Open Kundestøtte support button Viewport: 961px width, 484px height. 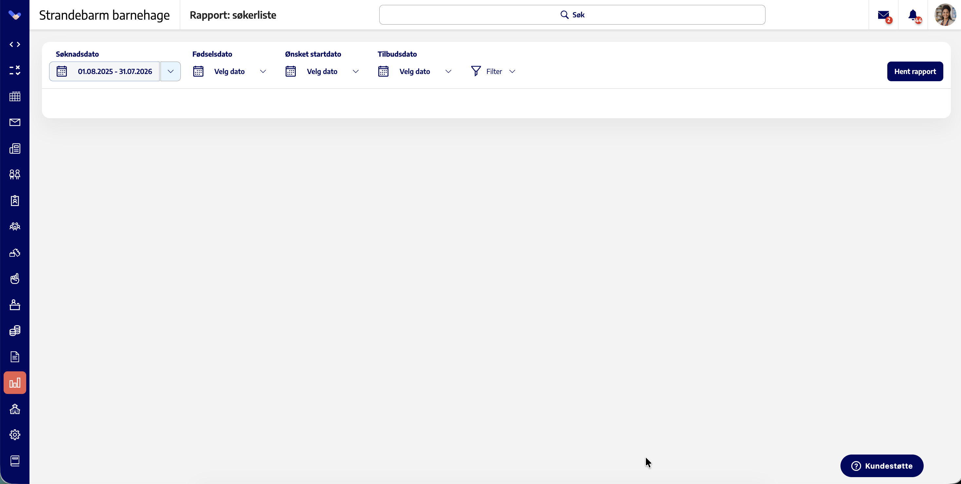881,466
